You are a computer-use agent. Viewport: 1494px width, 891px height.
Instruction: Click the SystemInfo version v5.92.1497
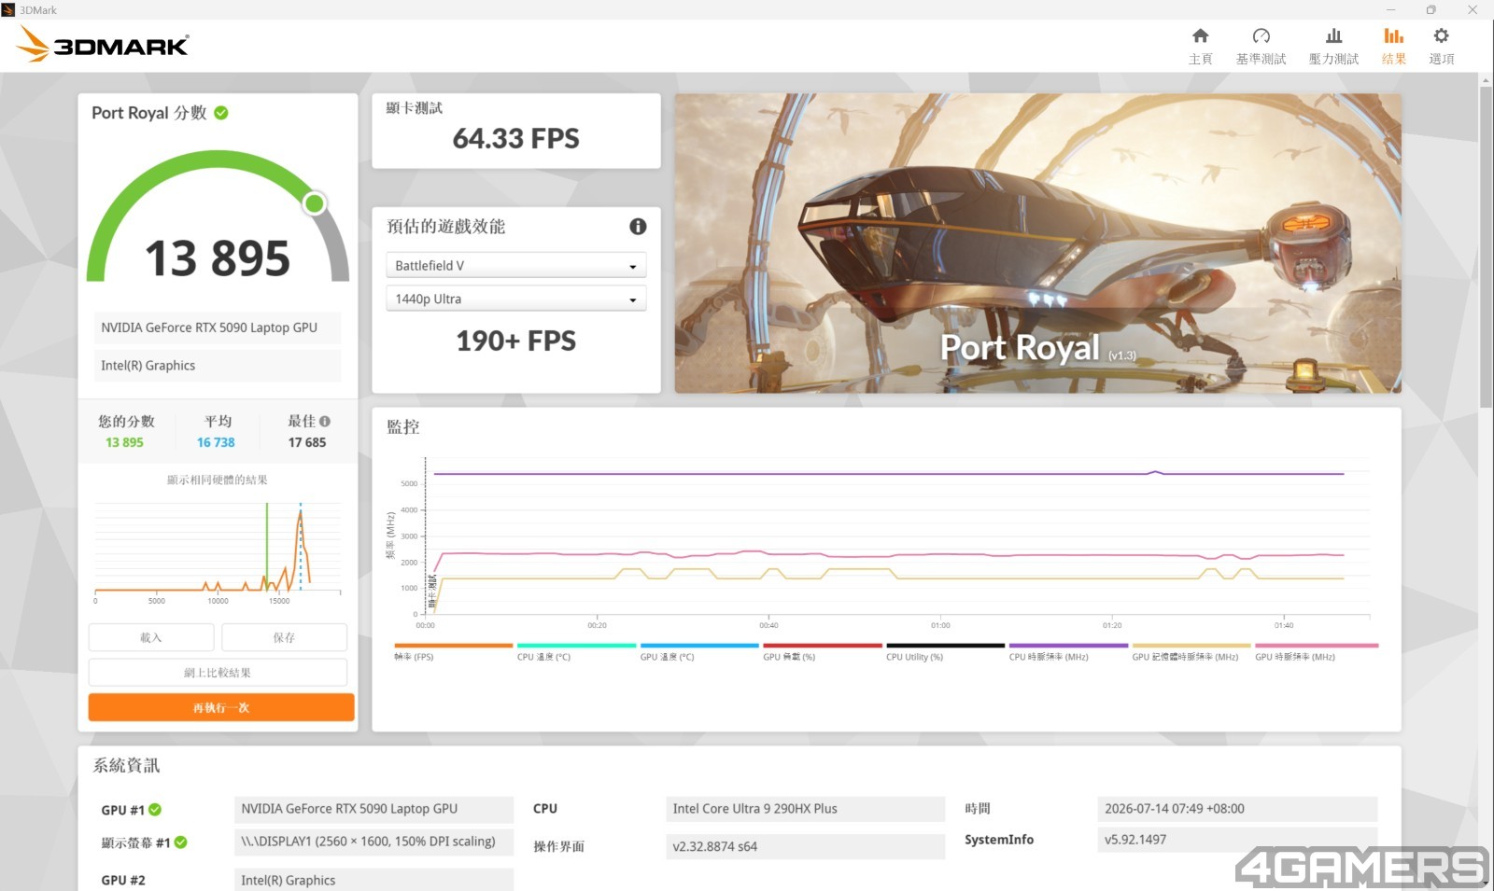(x=1237, y=840)
